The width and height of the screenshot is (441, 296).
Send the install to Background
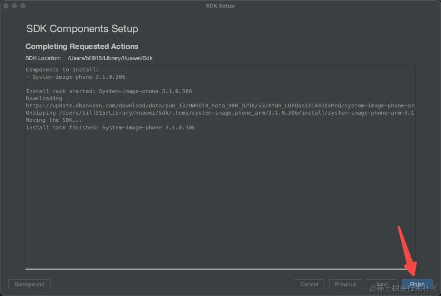[x=29, y=285]
